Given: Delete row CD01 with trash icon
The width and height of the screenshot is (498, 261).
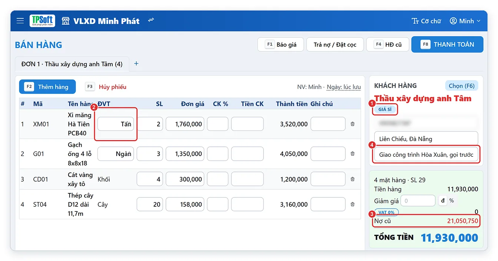Looking at the screenshot, I should (x=352, y=179).
